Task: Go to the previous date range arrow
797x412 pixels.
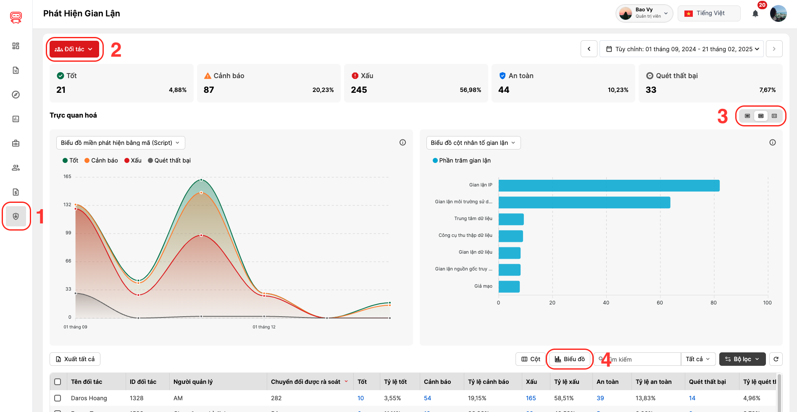Action: coord(589,49)
